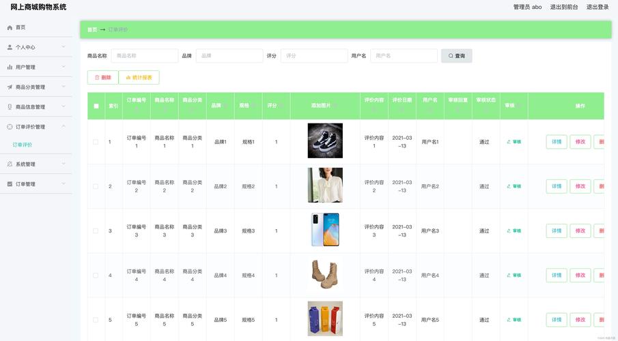The image size is (618, 341).
Task: Click the 商品信息管理 sidebar icon
Action: (10, 107)
